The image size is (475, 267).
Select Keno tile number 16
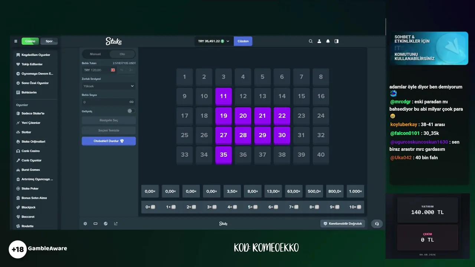pos(321,96)
